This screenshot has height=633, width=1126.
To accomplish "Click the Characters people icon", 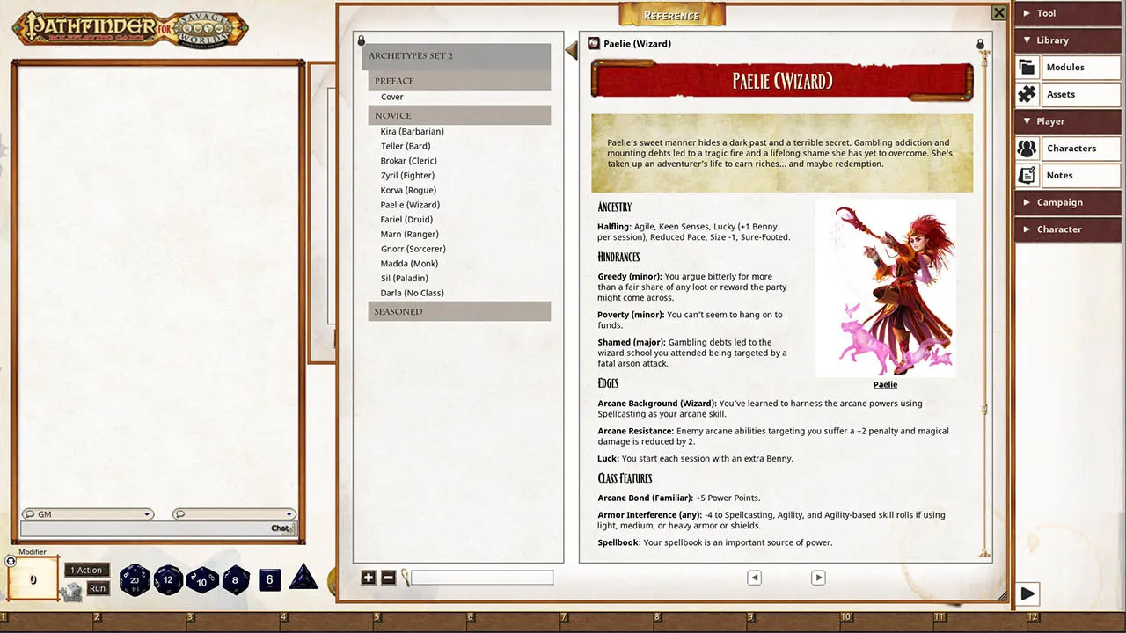I will point(1027,149).
